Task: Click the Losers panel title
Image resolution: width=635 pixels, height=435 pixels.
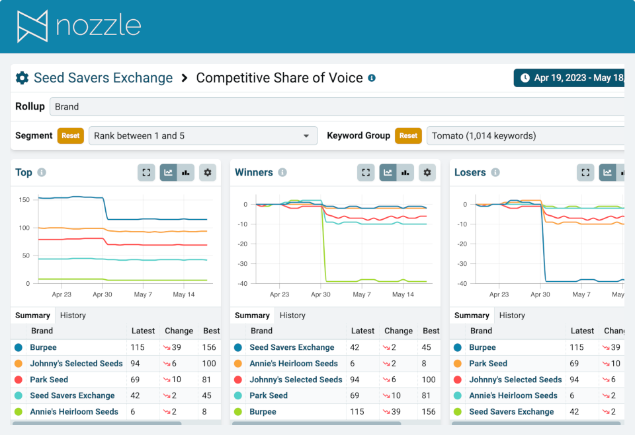Action: click(470, 172)
